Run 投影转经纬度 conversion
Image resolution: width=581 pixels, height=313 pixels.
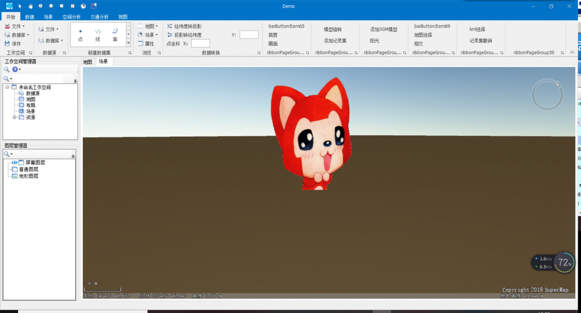tap(184, 35)
